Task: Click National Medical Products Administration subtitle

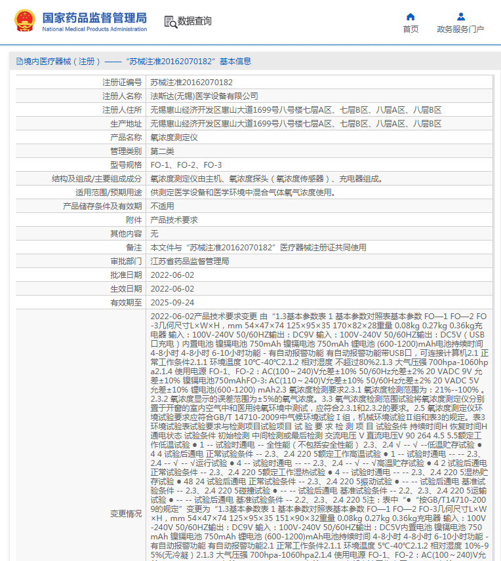Action: click(x=94, y=29)
